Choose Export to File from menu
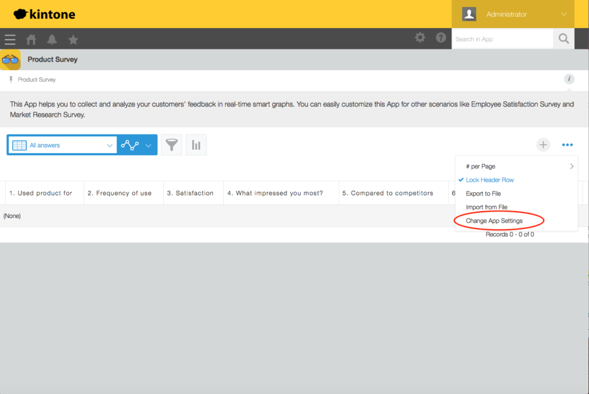Viewport: 589px width, 394px height. [483, 194]
